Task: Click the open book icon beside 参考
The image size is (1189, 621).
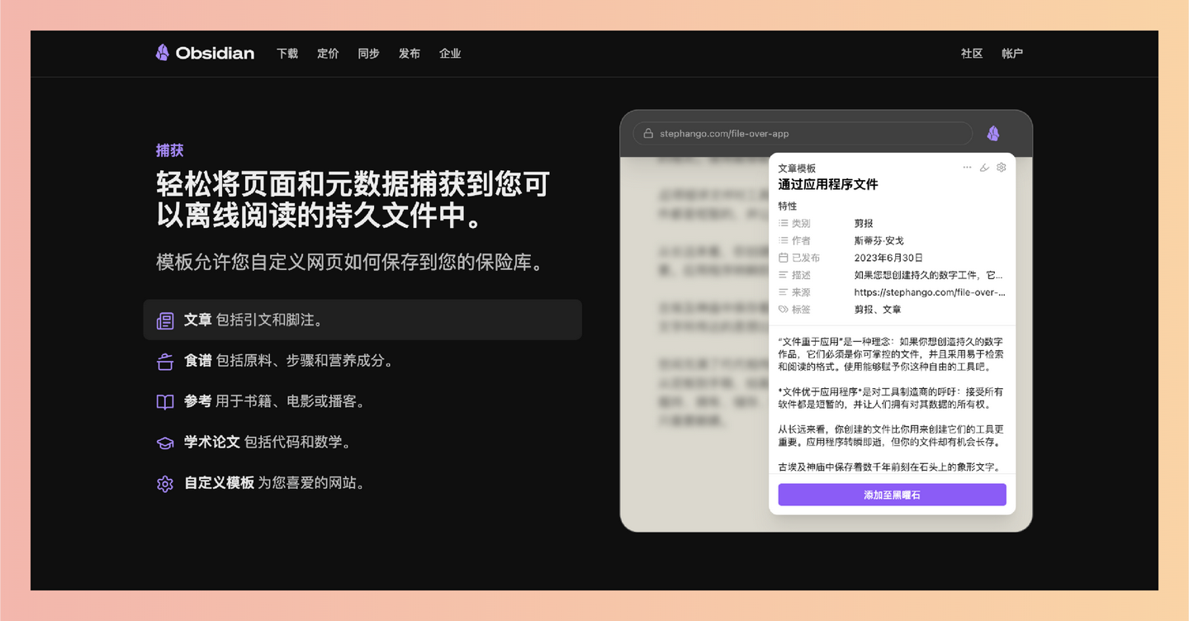Action: [164, 401]
